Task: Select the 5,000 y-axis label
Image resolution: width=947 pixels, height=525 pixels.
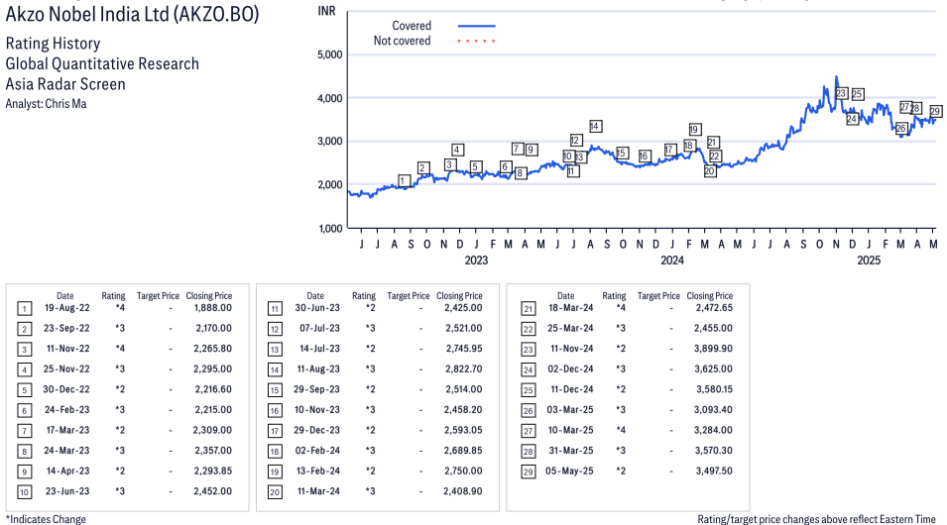Action: tap(330, 54)
